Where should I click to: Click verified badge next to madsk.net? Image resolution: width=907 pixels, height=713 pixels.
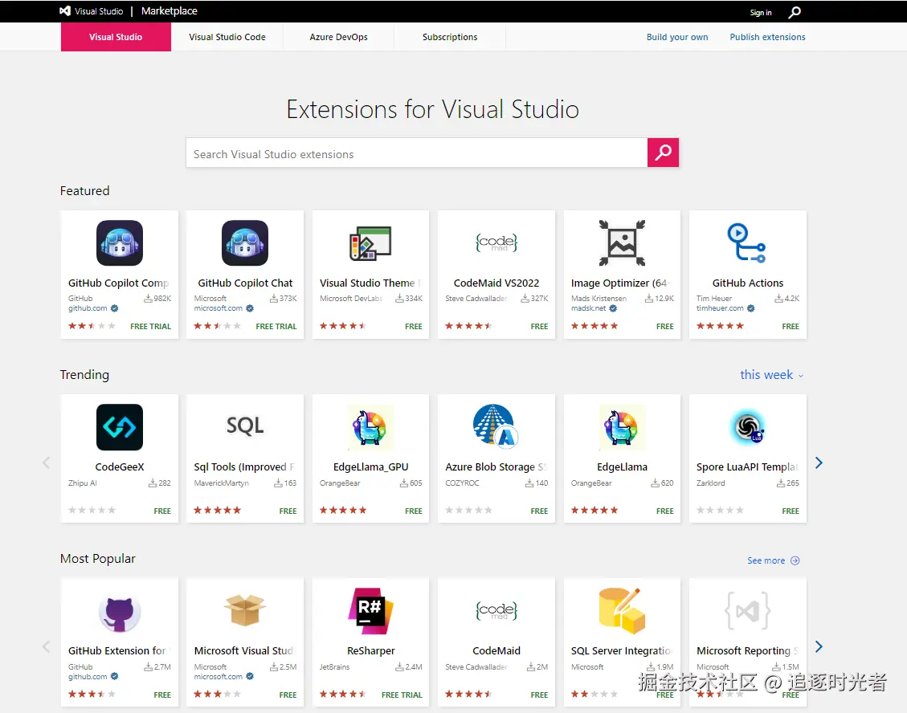[613, 308]
